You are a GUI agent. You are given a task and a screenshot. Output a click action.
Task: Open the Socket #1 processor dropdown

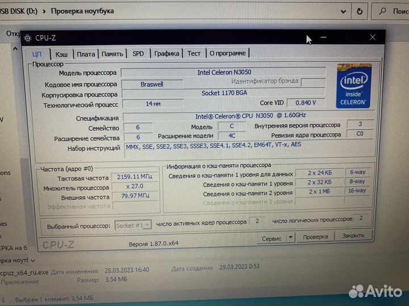(133, 226)
